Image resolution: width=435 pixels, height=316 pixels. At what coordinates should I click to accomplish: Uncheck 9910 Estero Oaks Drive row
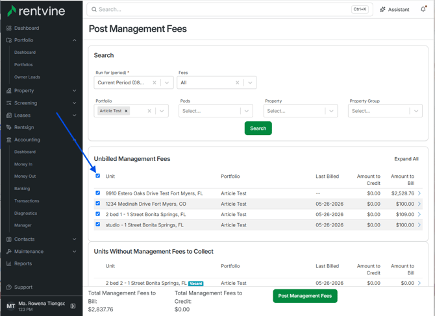click(97, 193)
